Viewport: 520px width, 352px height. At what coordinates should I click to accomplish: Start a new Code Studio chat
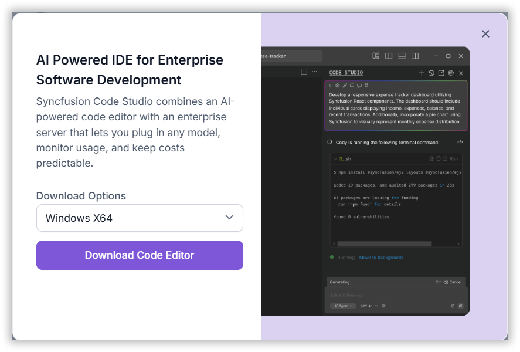[422, 73]
